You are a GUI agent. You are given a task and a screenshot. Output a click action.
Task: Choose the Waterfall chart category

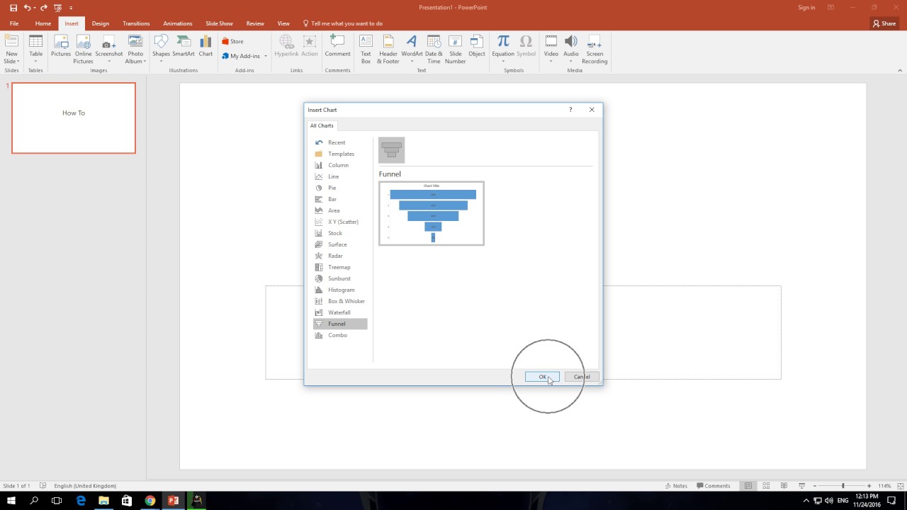pos(340,312)
